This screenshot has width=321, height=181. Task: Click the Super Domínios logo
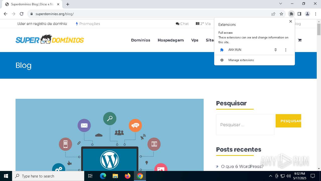[50, 39]
